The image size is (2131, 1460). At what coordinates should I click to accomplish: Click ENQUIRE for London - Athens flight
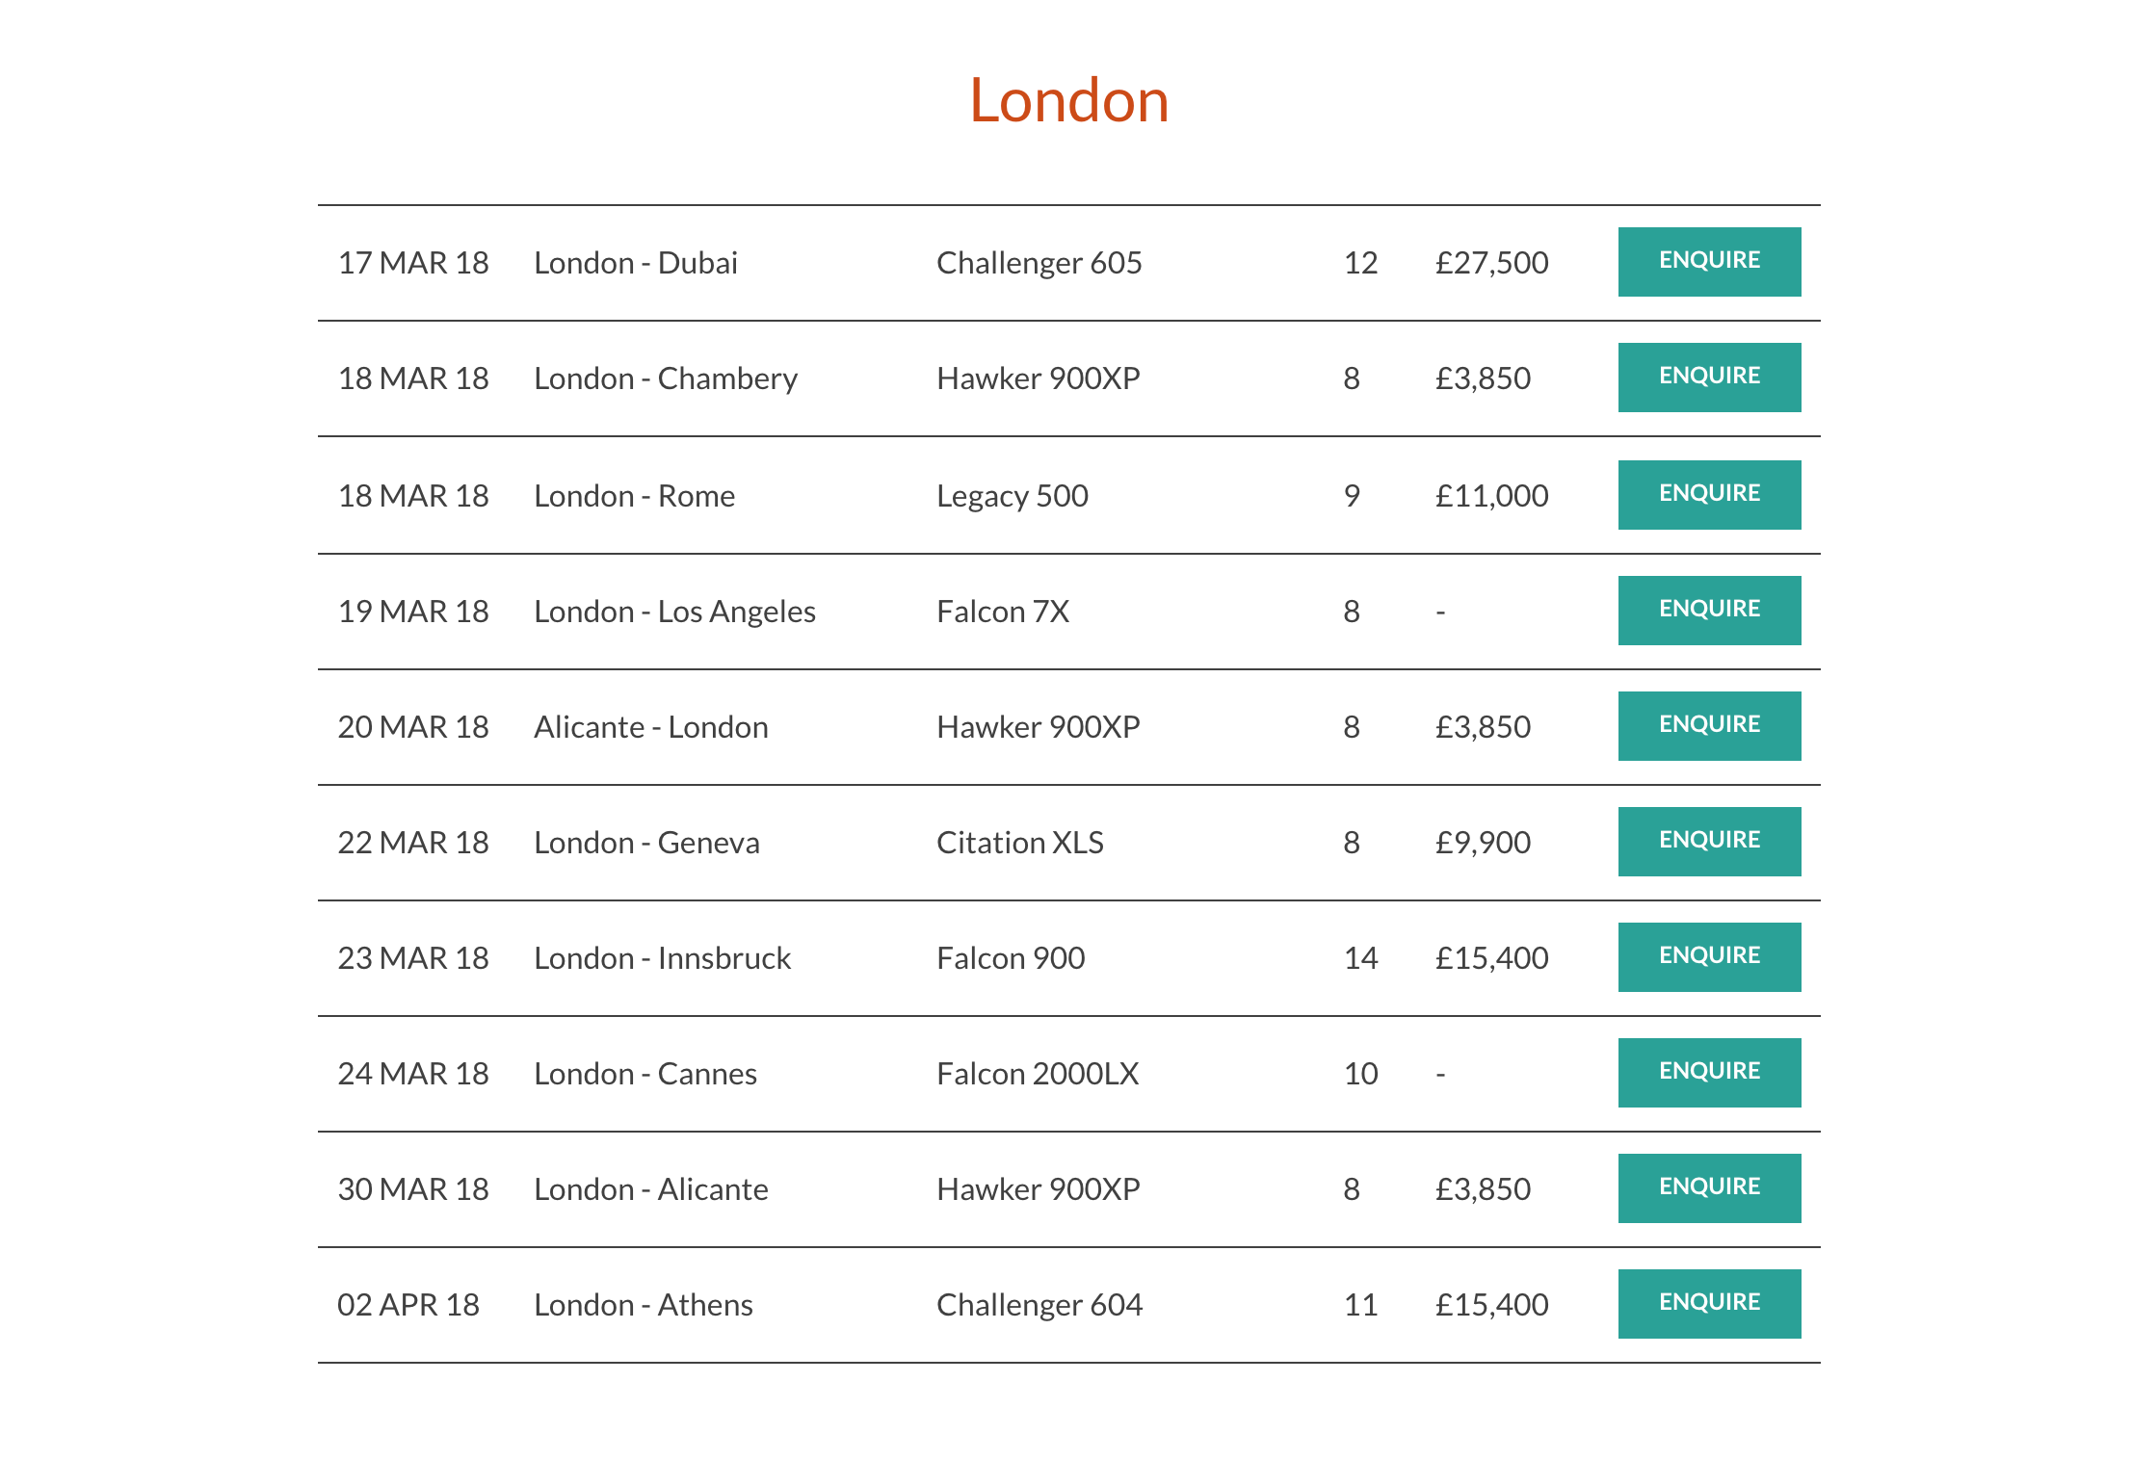(x=1709, y=1304)
